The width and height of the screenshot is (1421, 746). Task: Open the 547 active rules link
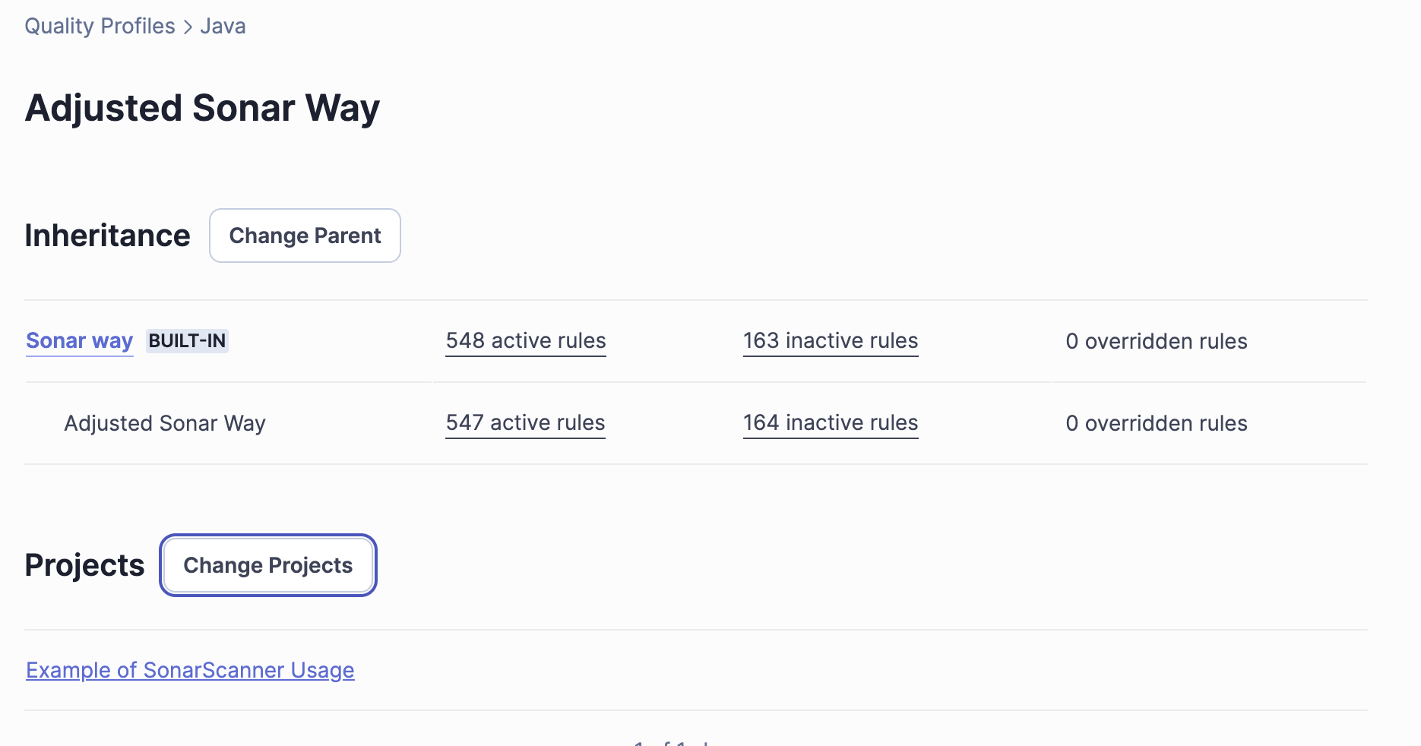[x=525, y=422]
